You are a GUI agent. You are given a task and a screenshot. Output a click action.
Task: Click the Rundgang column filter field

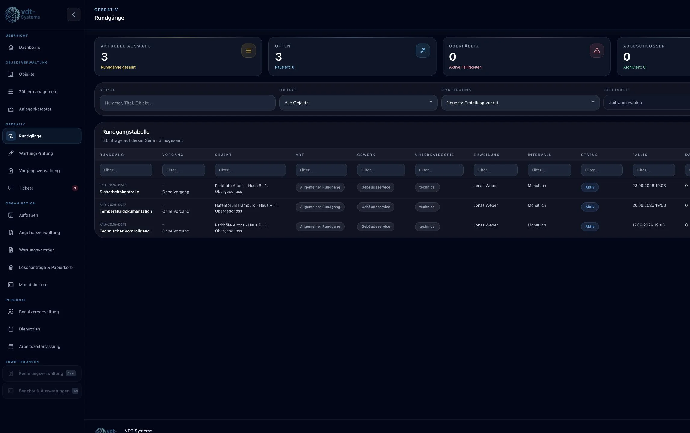(x=126, y=170)
